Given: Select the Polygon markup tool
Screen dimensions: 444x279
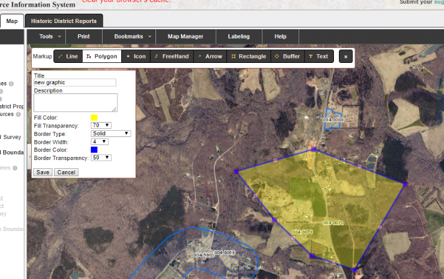Looking at the screenshot, I should pyautogui.click(x=102, y=57).
